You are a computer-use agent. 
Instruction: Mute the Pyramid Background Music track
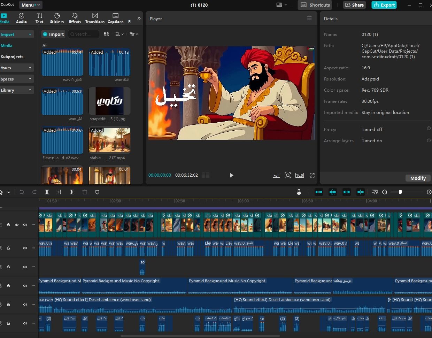(x=25, y=286)
